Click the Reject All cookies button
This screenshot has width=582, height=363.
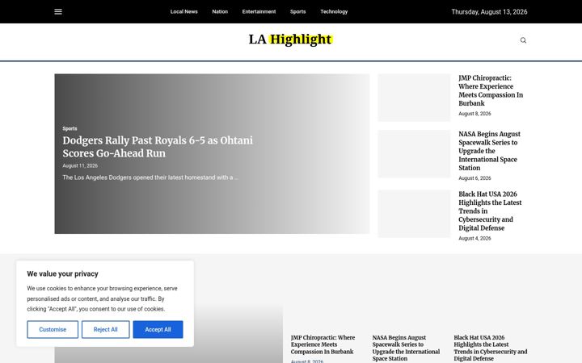click(x=105, y=329)
